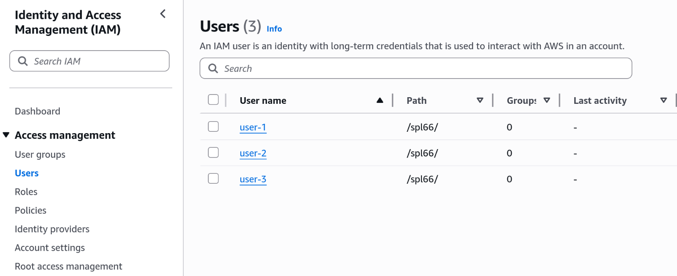Select the user-2 row checkbox
Viewport: 677px width, 276px height.
tap(213, 153)
